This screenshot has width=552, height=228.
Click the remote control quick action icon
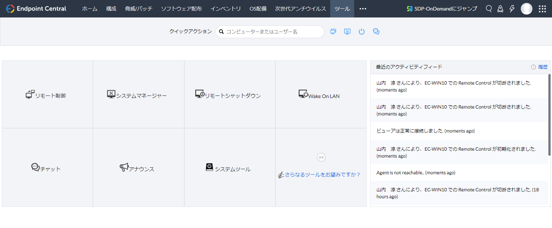[x=333, y=32]
